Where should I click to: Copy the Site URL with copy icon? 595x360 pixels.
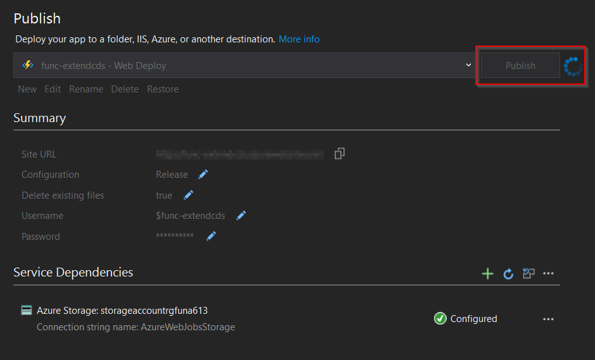pyautogui.click(x=340, y=154)
